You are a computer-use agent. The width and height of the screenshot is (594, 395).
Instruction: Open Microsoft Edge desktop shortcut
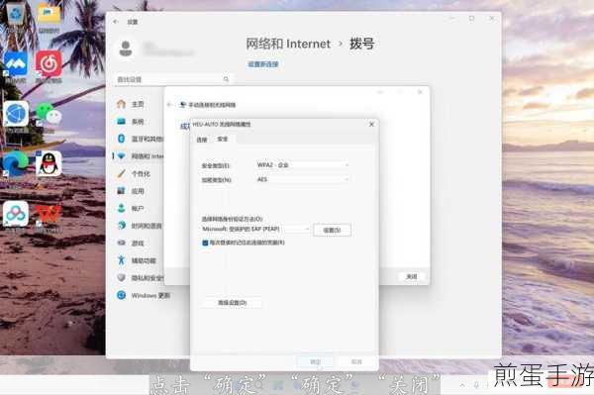click(x=15, y=163)
